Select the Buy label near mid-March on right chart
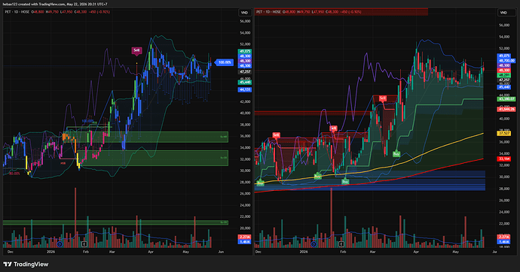This screenshot has height=272, width=520. point(396,154)
